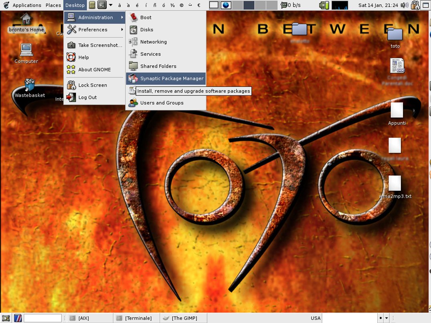Screen dimensions: 431x323
Task: Choose Take Screenshot from the Desktop menu
Action: pyautogui.click(x=95, y=45)
